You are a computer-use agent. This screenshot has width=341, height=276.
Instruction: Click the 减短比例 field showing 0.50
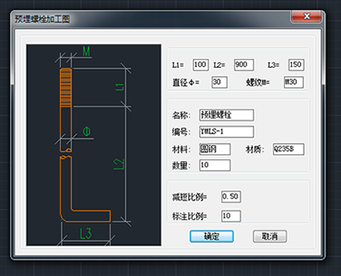(231, 197)
